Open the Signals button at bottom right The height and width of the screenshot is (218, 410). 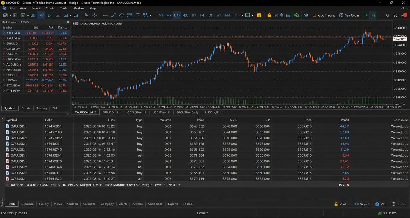pyautogui.click(x=363, y=204)
